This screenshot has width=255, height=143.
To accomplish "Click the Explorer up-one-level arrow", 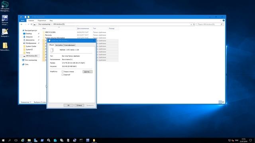I will pyautogui.click(x=31, y=24).
